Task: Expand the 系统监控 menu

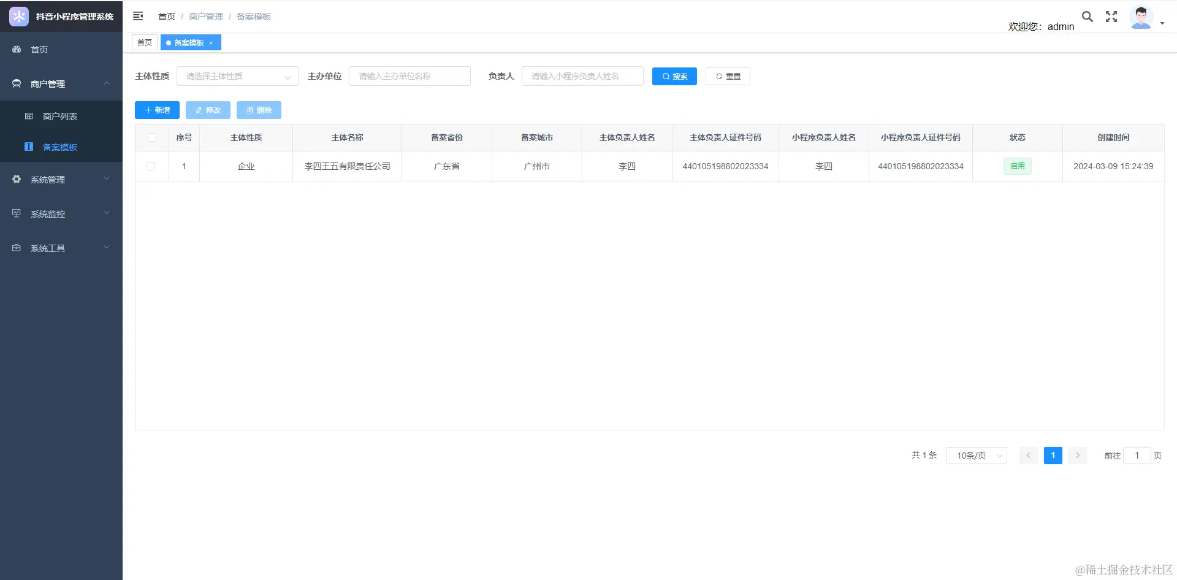Action: 107,213
